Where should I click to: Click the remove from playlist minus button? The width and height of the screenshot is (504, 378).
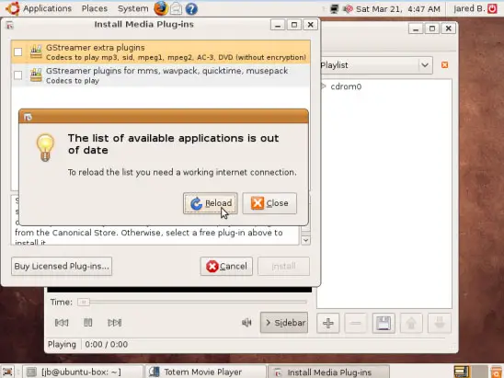[x=356, y=323]
